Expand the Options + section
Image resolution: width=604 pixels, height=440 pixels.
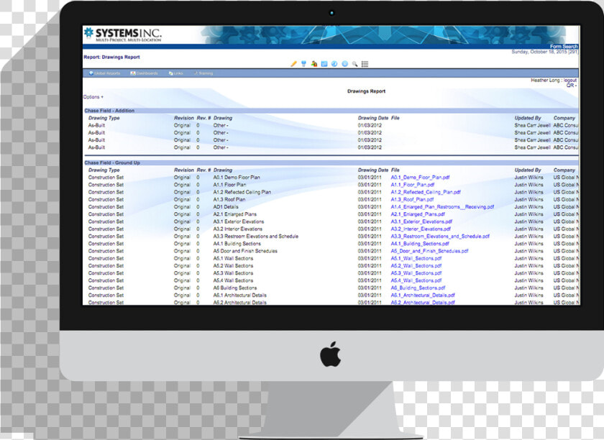pyautogui.click(x=93, y=97)
